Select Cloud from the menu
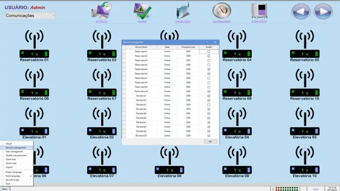This screenshot has width=340, height=191. point(9,144)
